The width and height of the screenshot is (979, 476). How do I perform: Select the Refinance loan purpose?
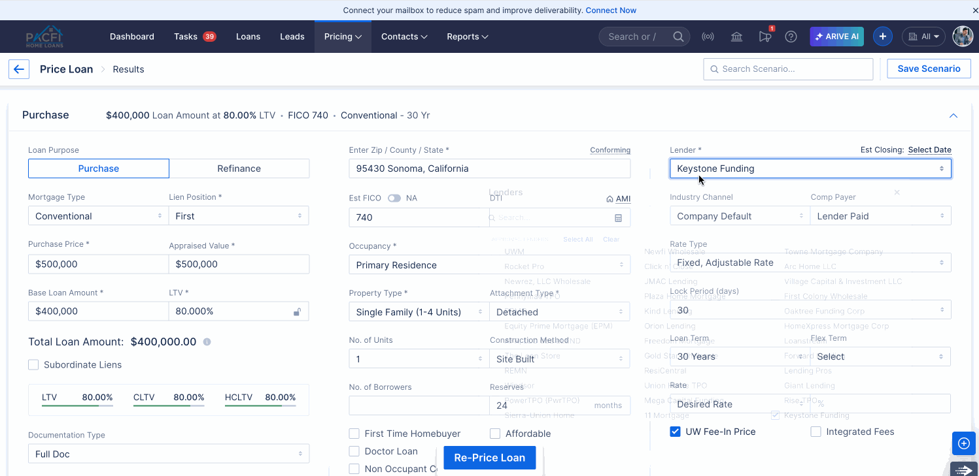click(239, 168)
